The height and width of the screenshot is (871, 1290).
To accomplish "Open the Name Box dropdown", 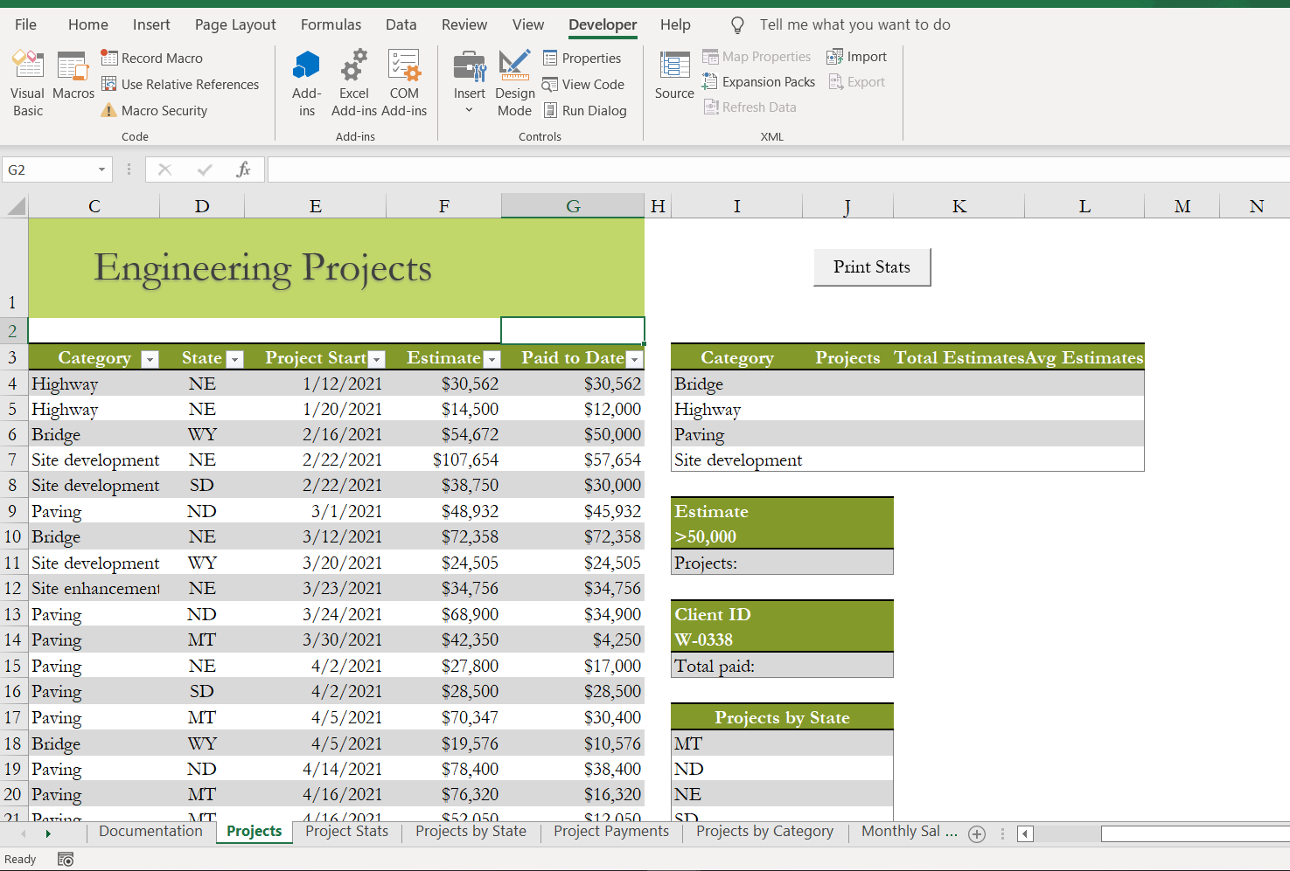I will (101, 169).
